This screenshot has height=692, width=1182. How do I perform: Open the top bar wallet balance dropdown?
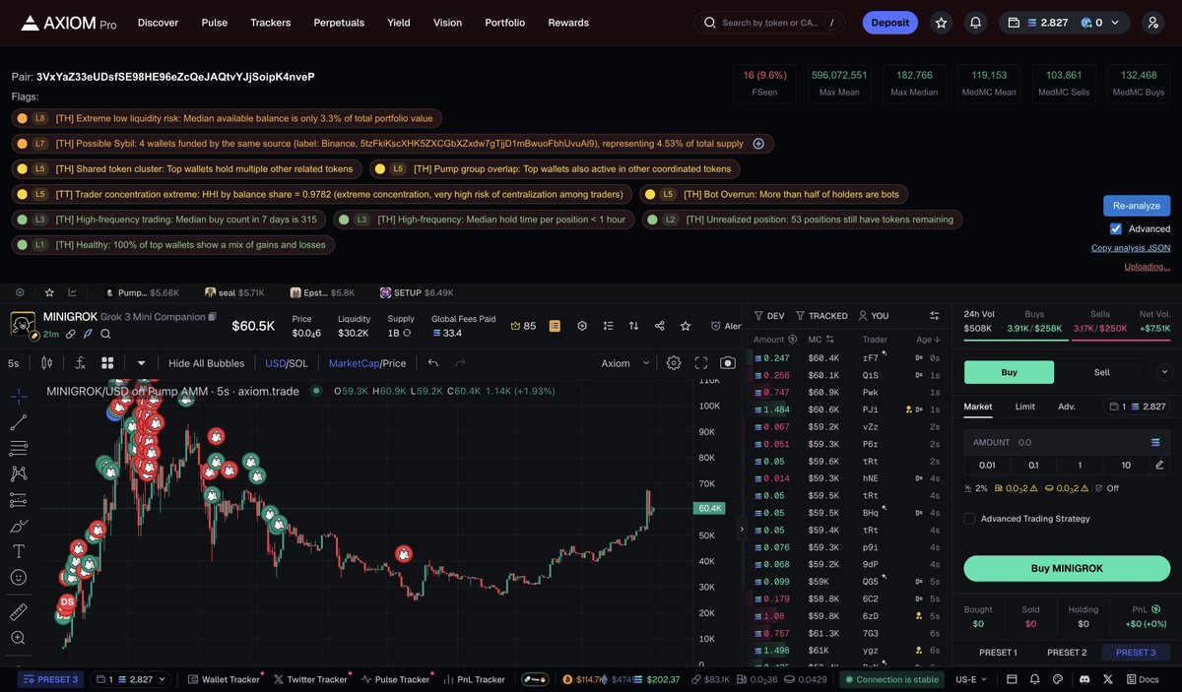(1064, 23)
